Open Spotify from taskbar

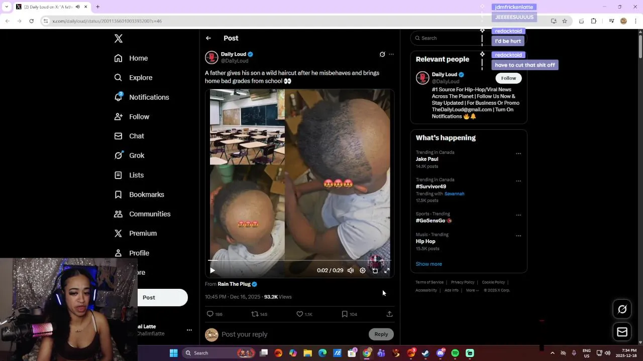coord(455,353)
